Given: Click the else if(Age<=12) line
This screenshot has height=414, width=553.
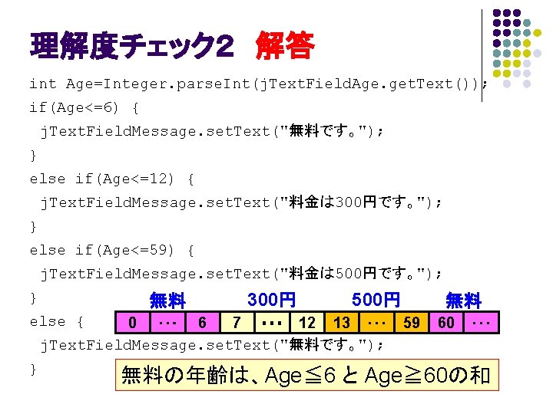Looking at the screenshot, I should click(111, 179).
